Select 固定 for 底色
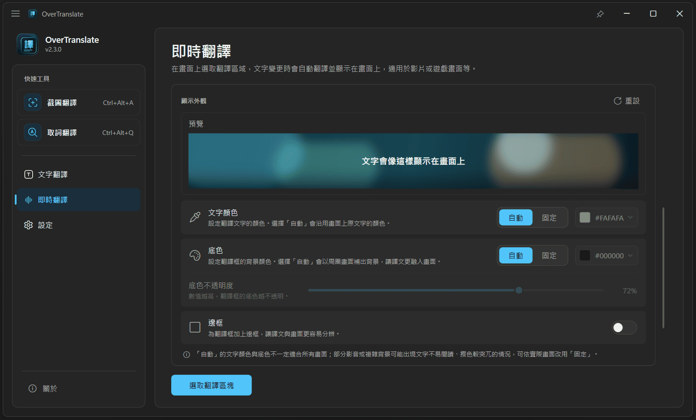Screen dimensions: 696x420 (549, 256)
